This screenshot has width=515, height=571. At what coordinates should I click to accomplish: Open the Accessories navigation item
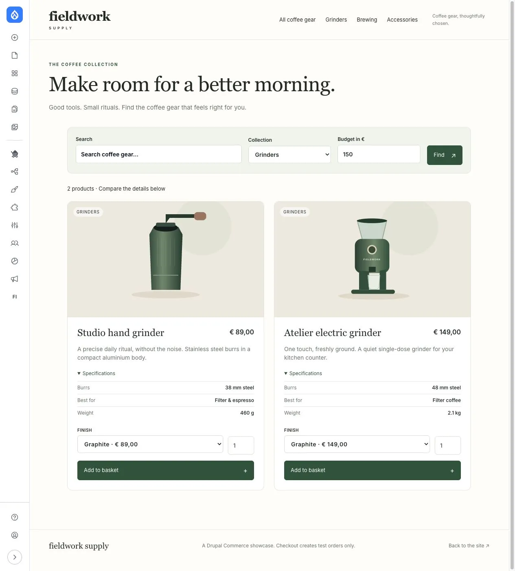tap(402, 20)
